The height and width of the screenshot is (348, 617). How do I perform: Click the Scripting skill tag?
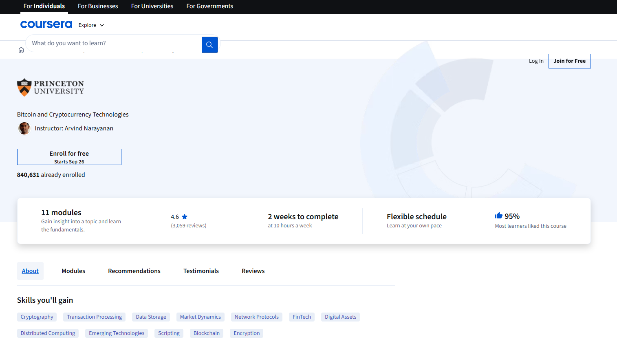(169, 333)
